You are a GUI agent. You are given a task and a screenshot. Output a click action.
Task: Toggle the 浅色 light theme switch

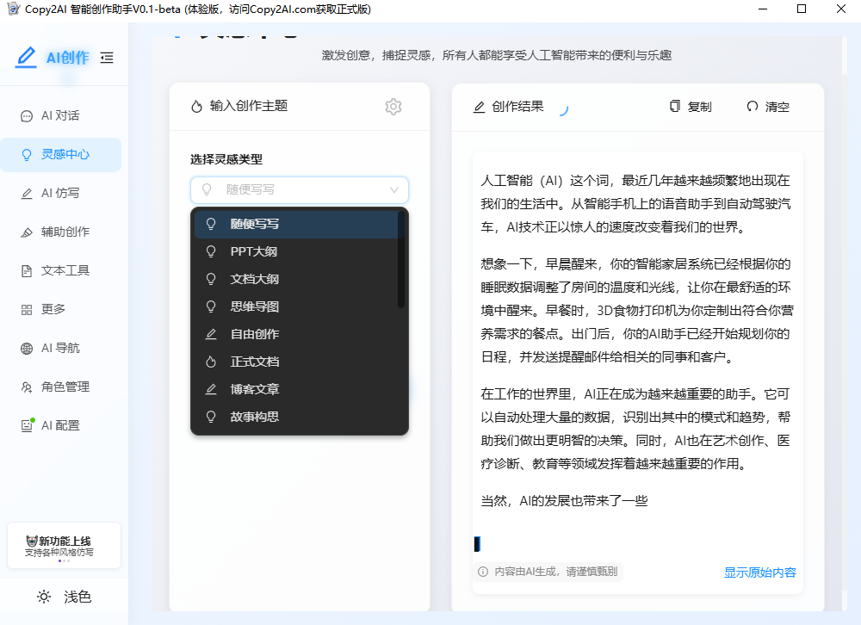(65, 597)
